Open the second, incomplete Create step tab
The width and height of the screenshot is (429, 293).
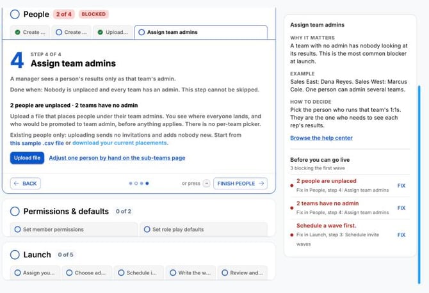point(72,32)
